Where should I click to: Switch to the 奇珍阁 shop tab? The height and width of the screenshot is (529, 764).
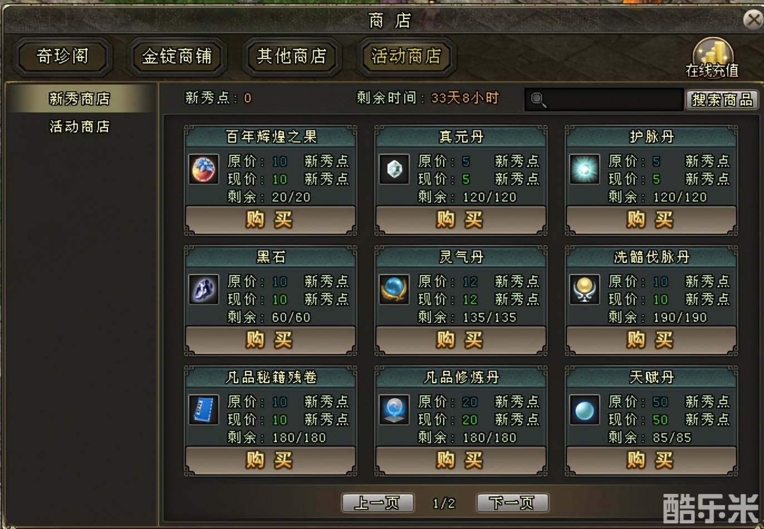(x=62, y=56)
